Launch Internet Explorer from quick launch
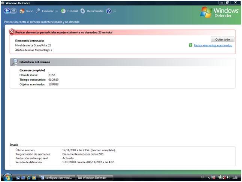This screenshot has height=182, width=242. coord(29,178)
